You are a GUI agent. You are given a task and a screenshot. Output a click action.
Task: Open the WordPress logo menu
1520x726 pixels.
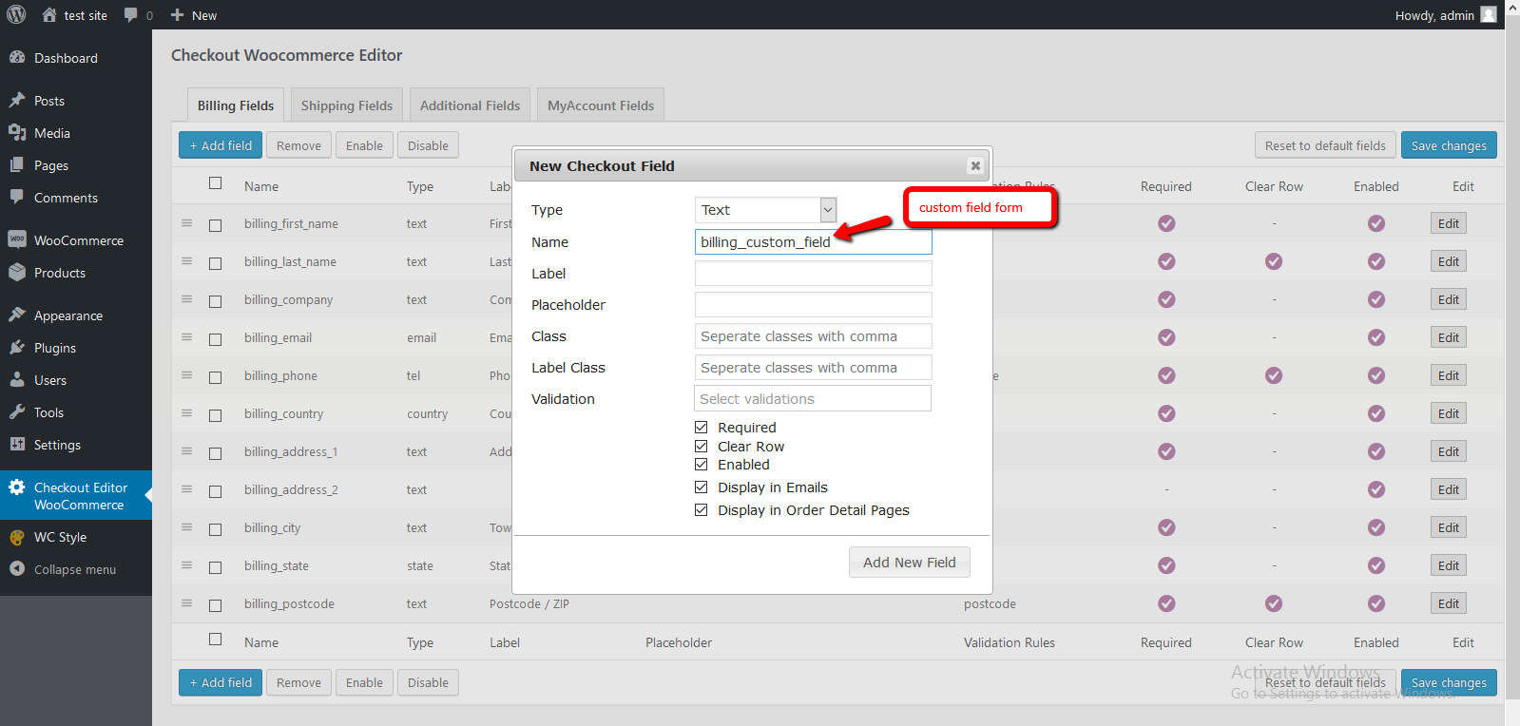point(16,15)
